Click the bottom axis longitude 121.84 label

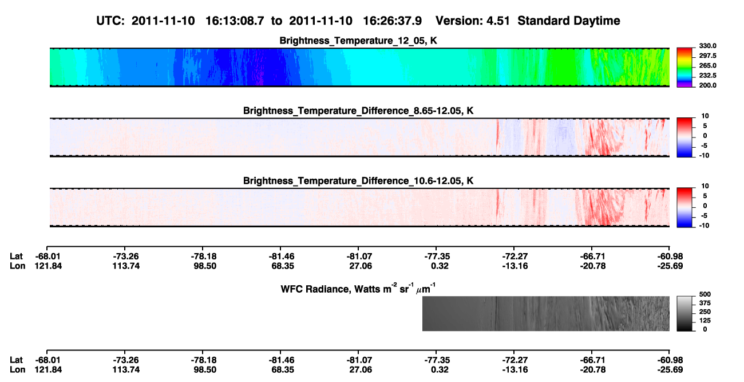click(47, 369)
